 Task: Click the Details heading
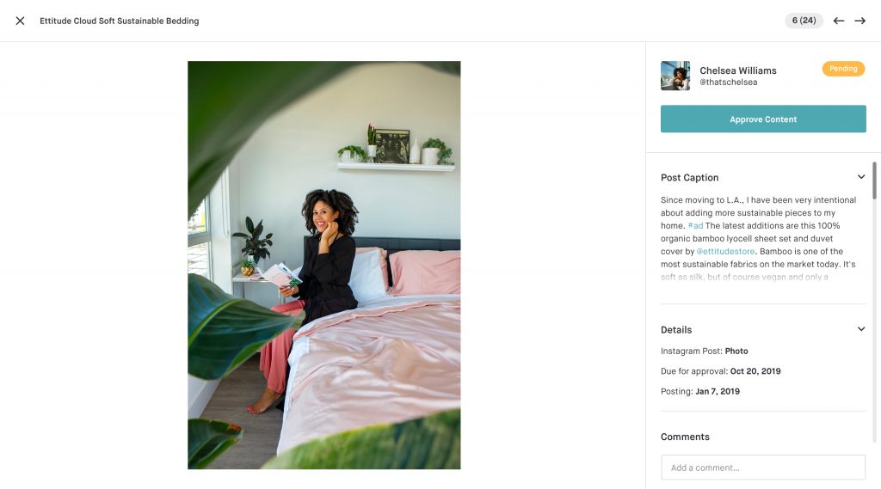point(676,329)
